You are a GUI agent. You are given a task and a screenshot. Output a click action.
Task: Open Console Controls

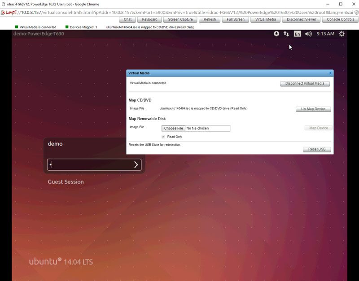(x=340, y=19)
